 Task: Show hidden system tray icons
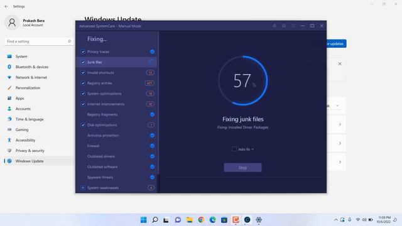tap(336, 220)
